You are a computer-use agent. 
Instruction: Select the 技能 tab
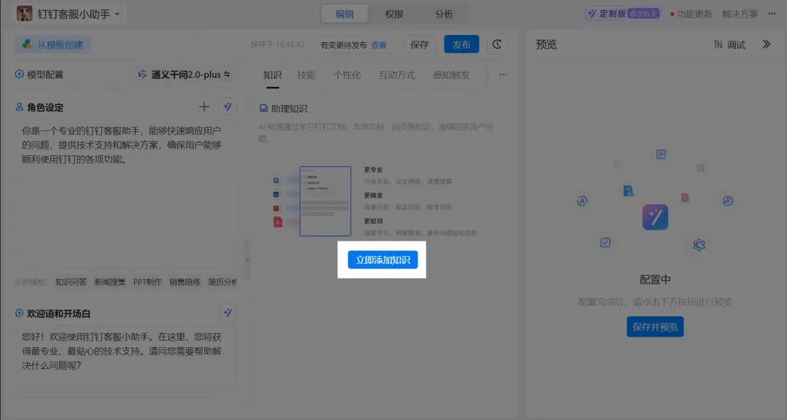(306, 75)
